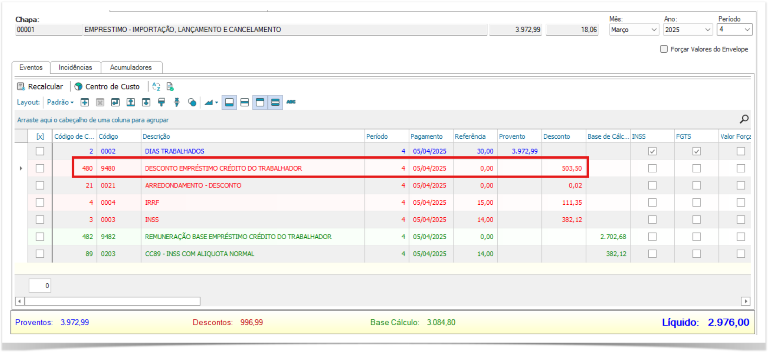Enable Forçar Valores do Envelope checkbox

click(664, 49)
